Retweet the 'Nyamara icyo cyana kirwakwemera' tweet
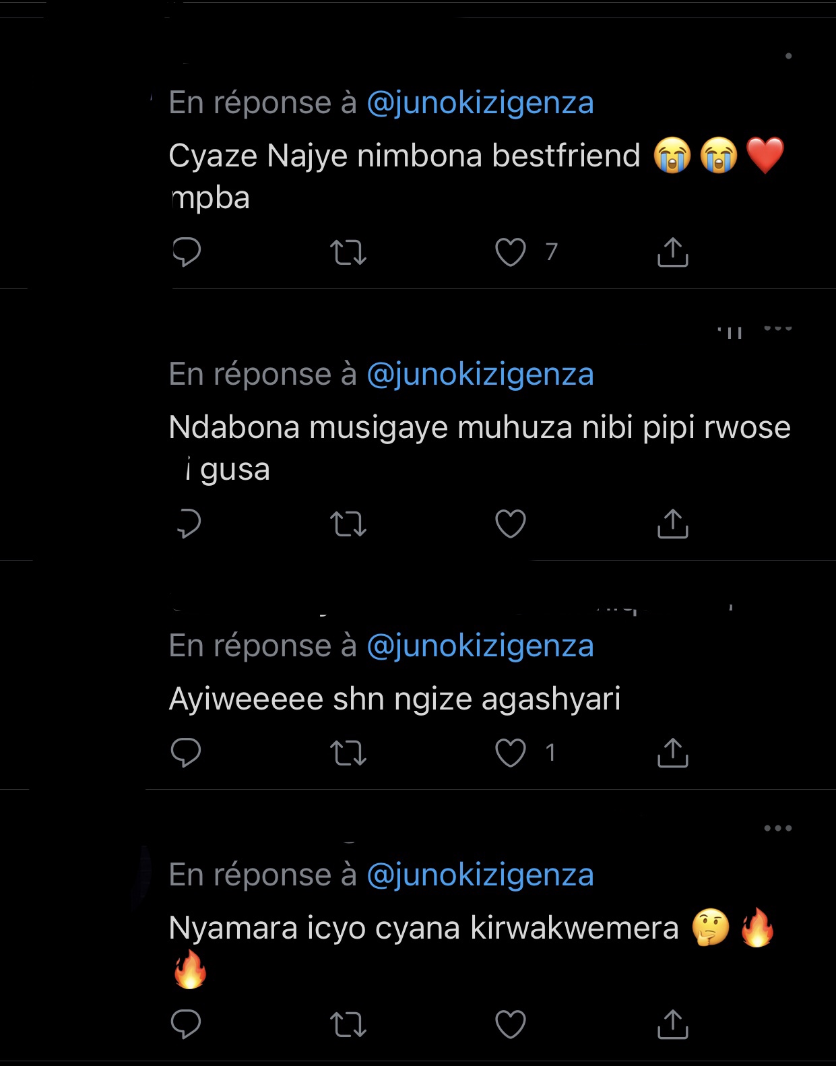This screenshot has width=836, height=1066. (348, 1024)
